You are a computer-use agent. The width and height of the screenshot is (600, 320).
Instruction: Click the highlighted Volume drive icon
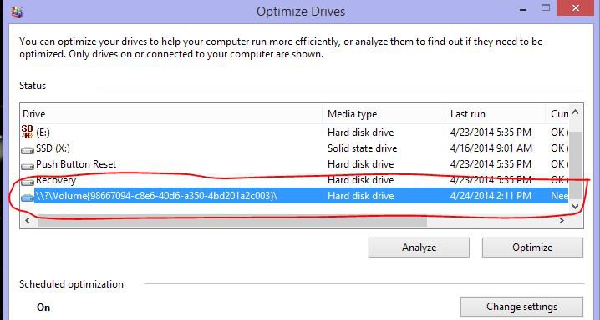[28, 197]
